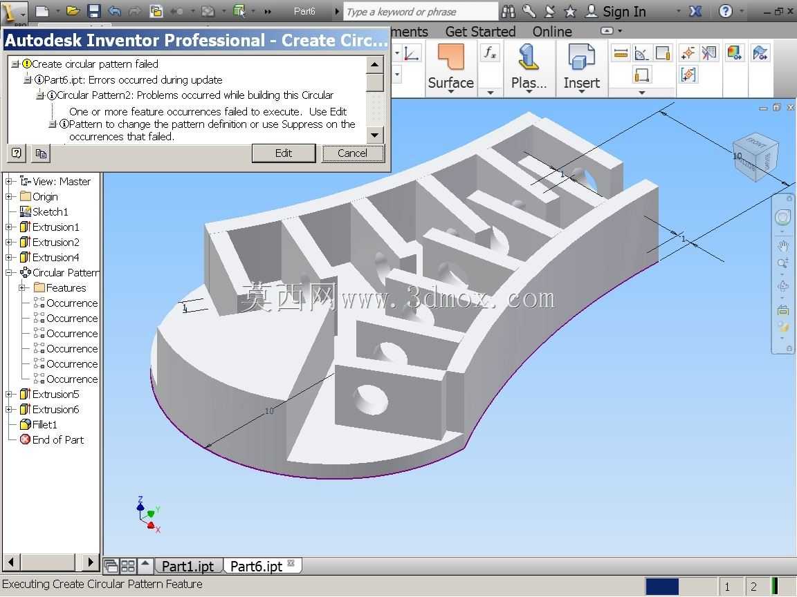The height and width of the screenshot is (597, 797).
Task: Activate the Zoom magnifier in navigation bar
Action: (x=782, y=264)
